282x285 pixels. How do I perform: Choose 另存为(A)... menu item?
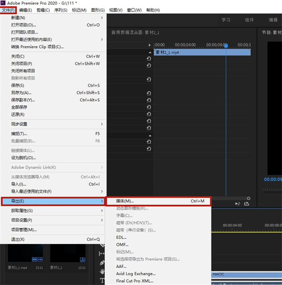tap(53, 93)
